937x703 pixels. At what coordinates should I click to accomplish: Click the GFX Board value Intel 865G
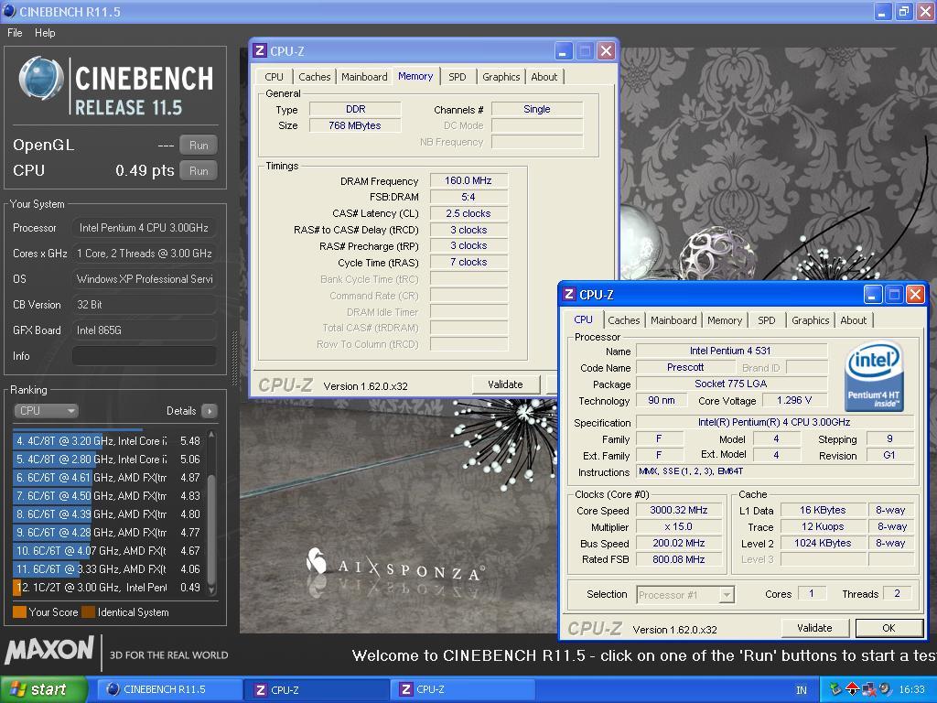point(144,330)
